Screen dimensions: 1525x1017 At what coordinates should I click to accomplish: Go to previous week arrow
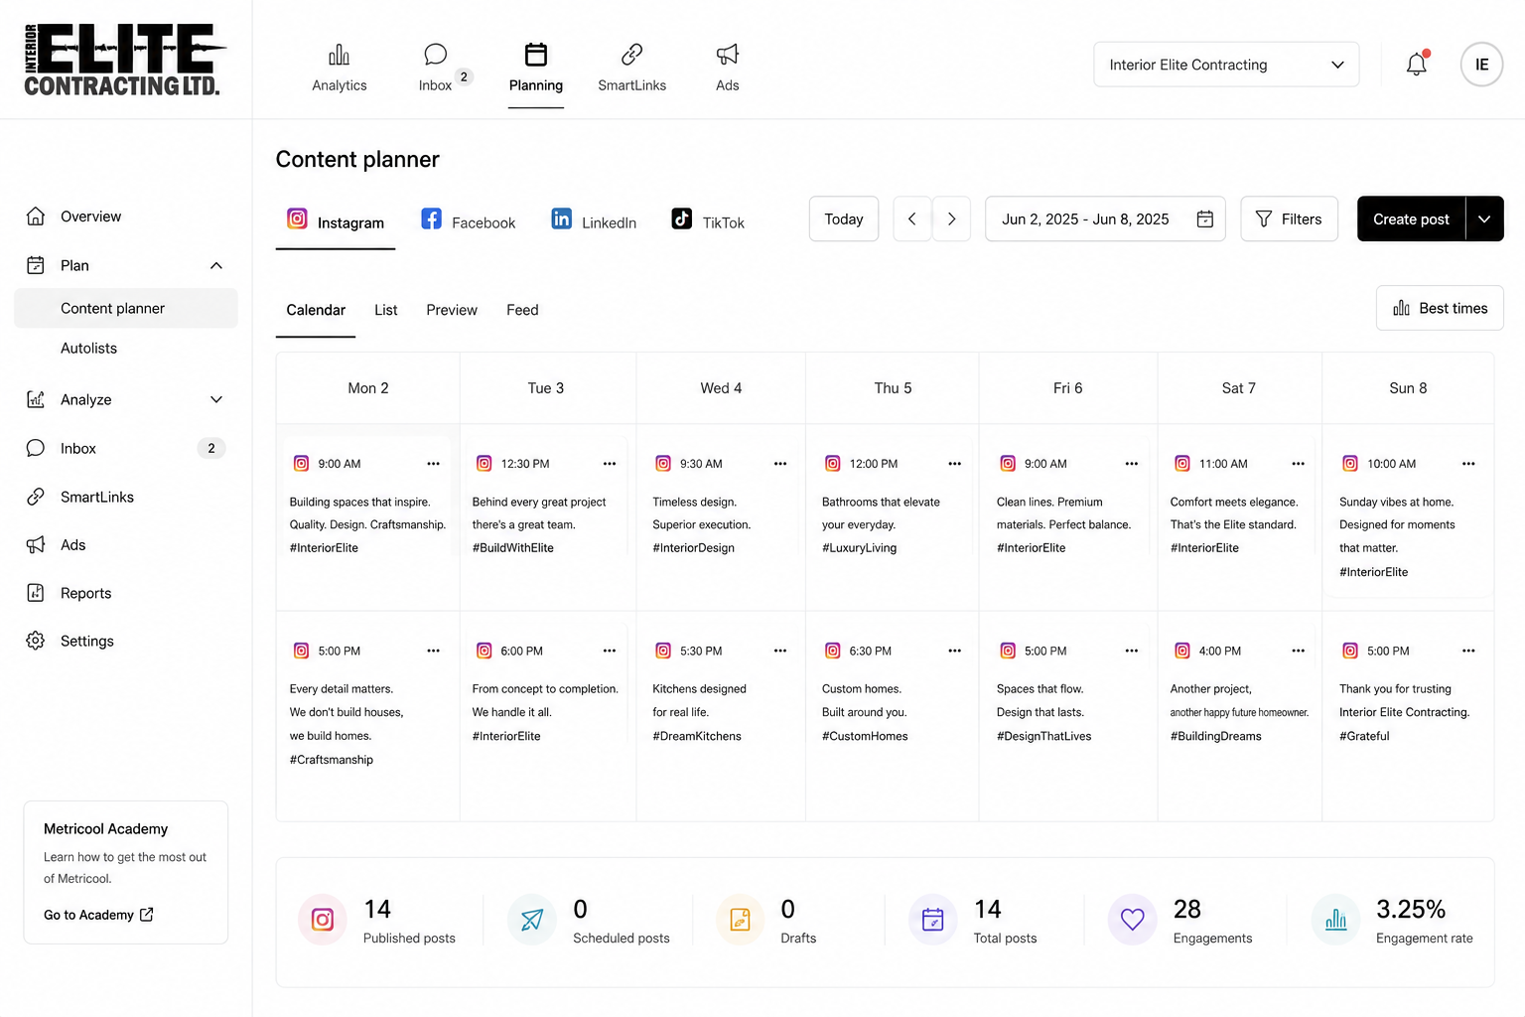point(912,218)
